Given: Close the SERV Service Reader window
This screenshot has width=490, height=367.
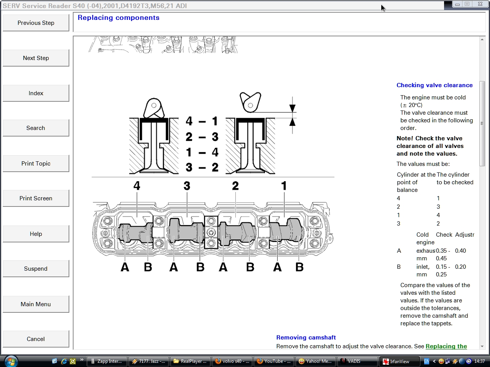Looking at the screenshot, I should pos(480,4).
